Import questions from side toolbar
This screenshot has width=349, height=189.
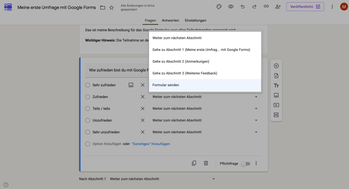276,76
